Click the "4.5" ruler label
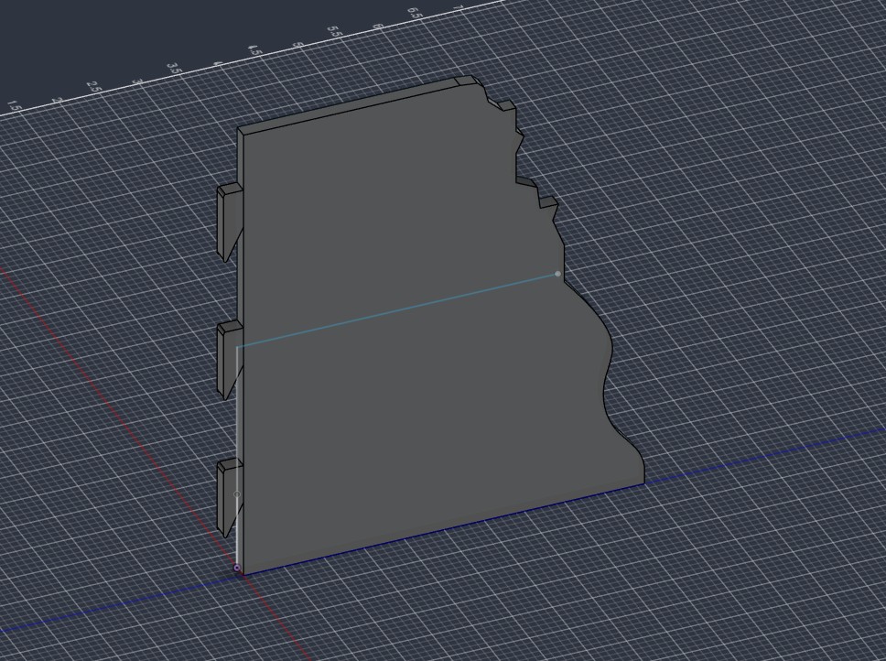Screen dimensions: 886x661 point(254,50)
